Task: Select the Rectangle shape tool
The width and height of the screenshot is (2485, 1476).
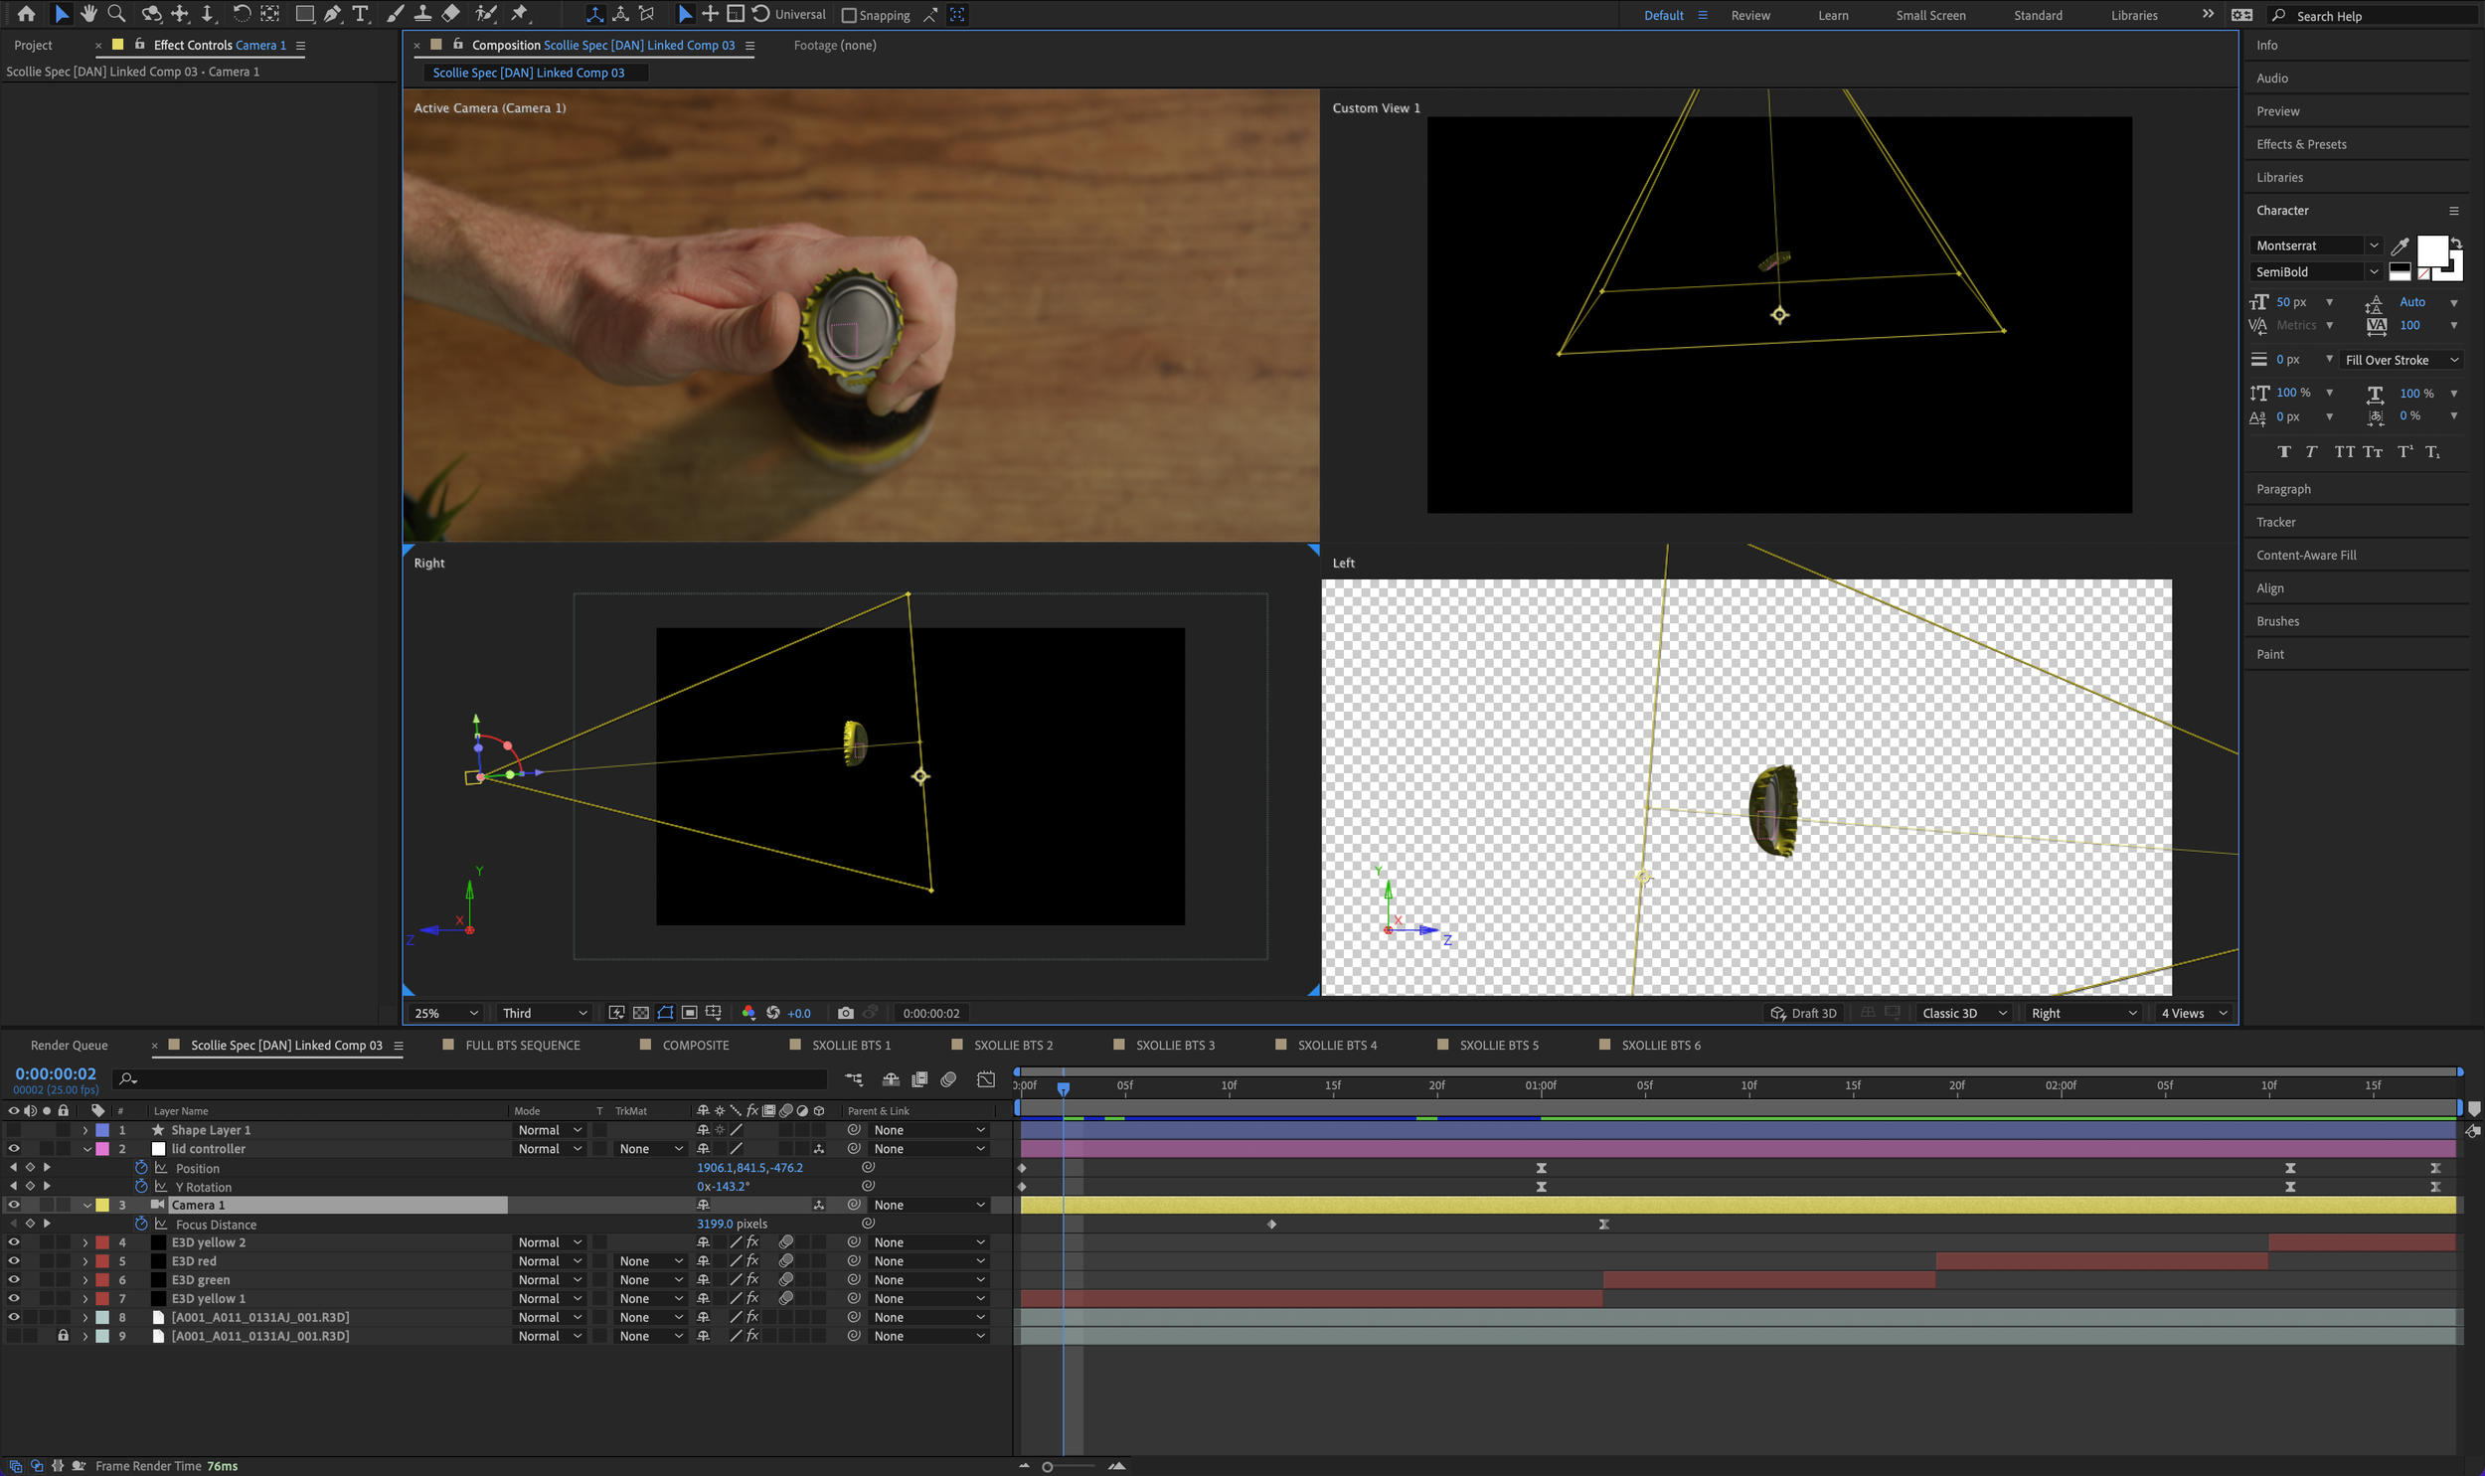Action: [305, 14]
